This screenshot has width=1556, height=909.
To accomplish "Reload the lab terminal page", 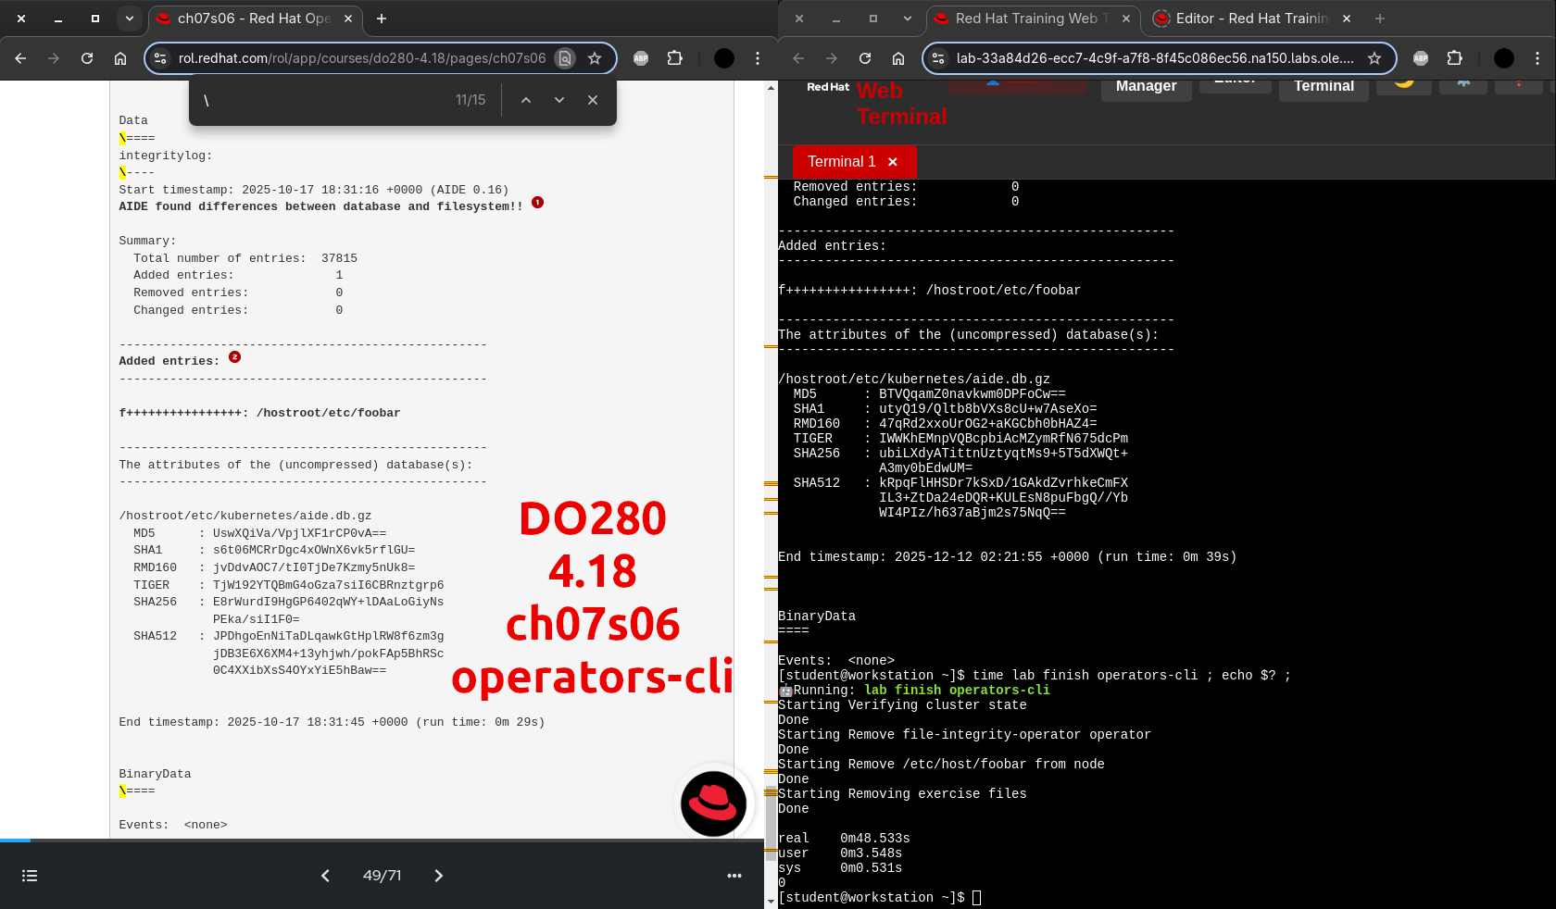I will (865, 58).
